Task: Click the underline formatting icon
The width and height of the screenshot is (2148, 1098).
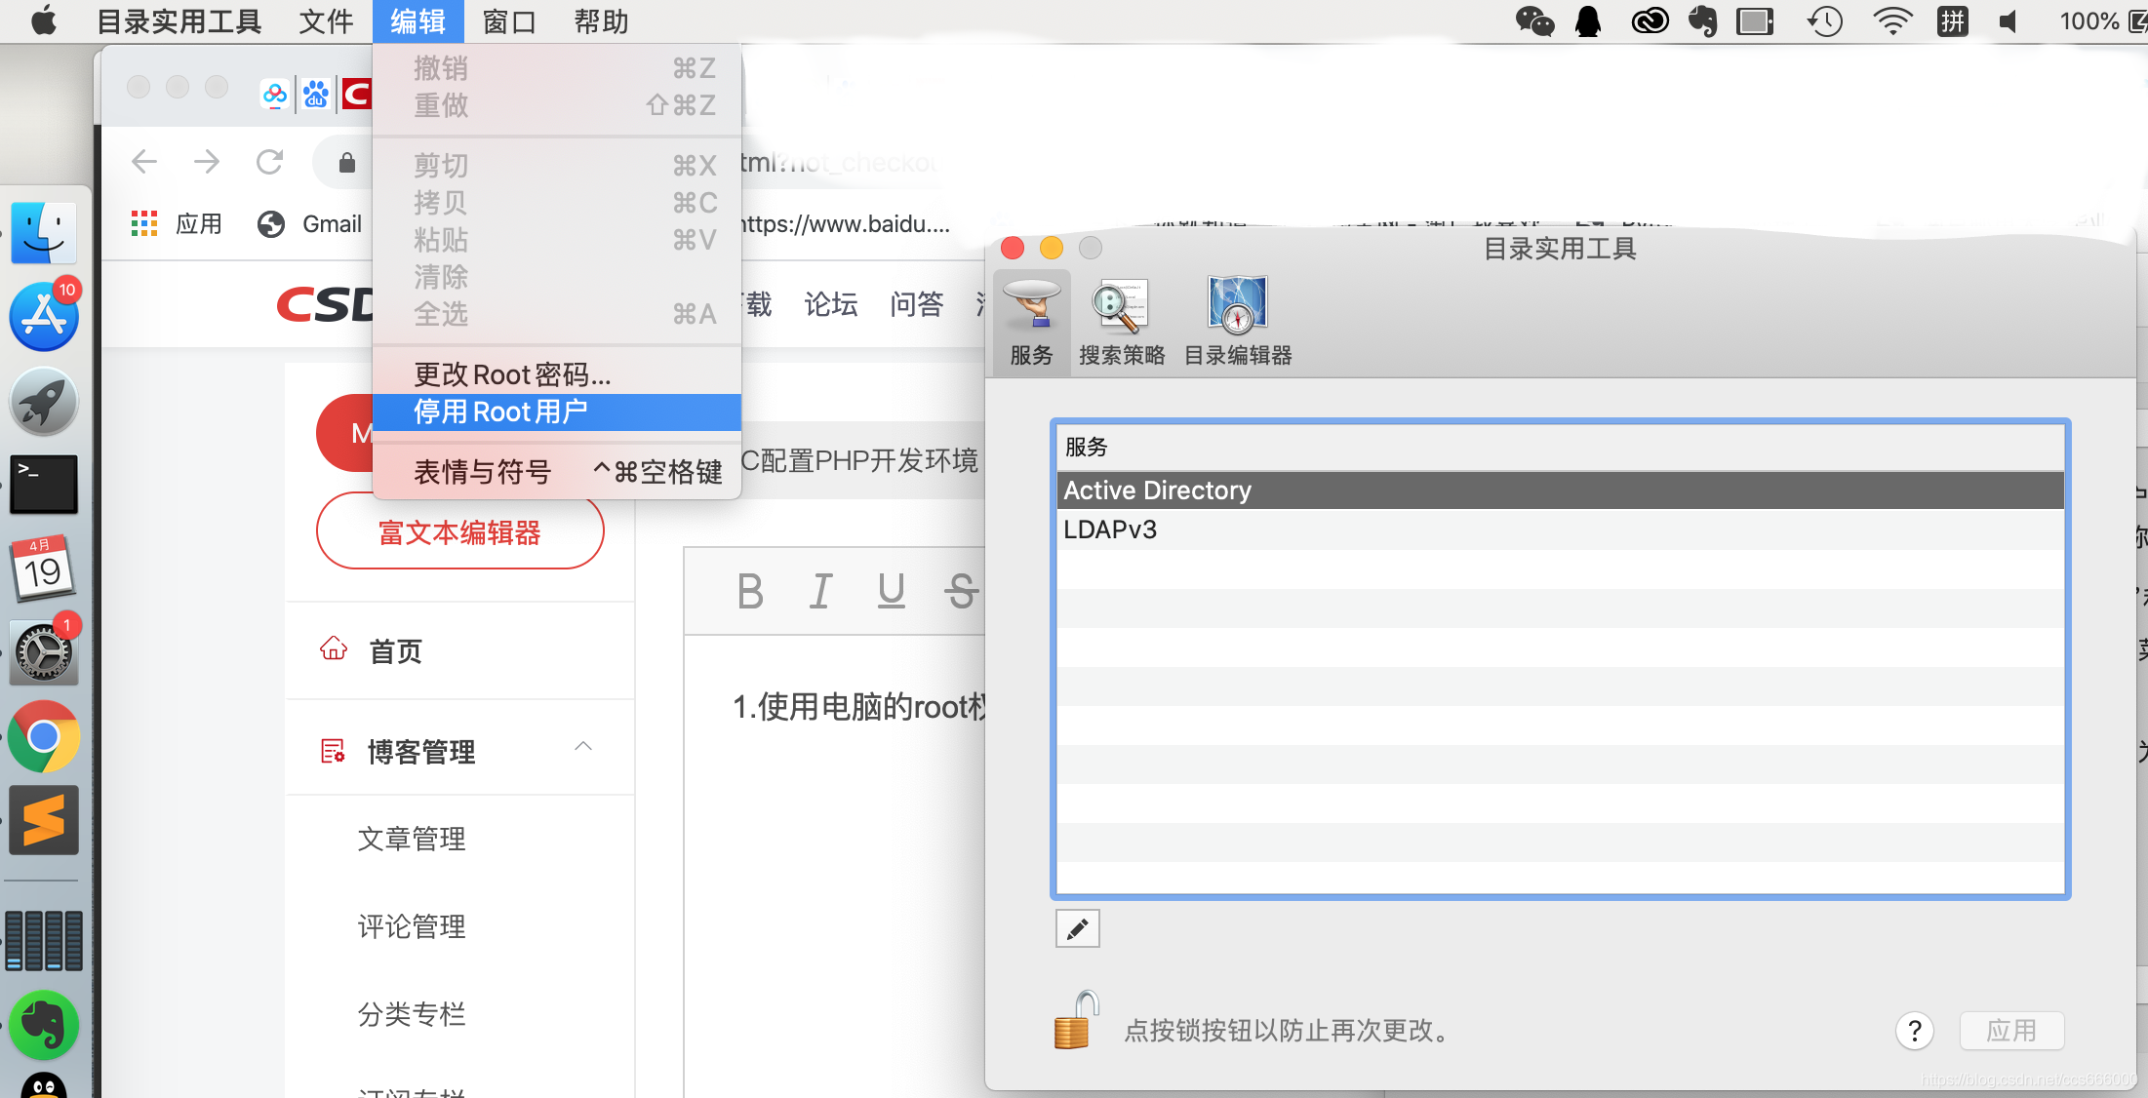Action: (x=891, y=591)
